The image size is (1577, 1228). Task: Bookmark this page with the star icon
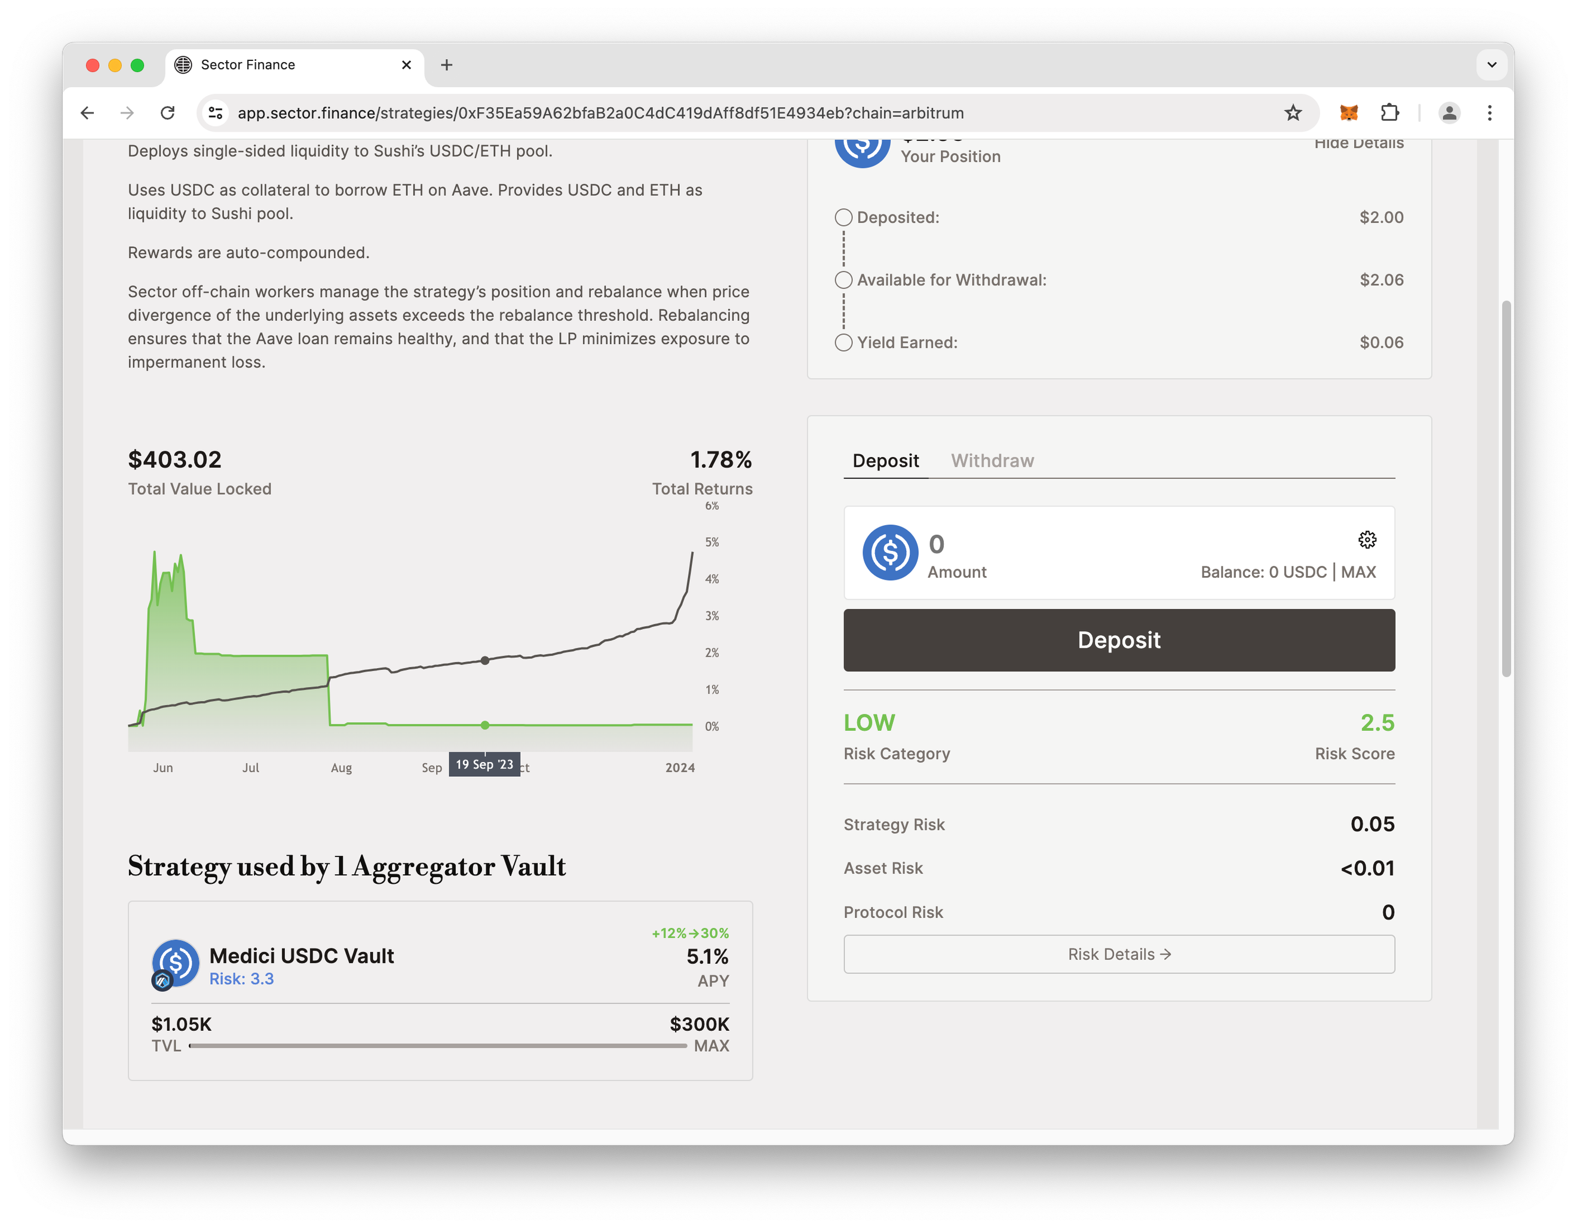tap(1293, 113)
